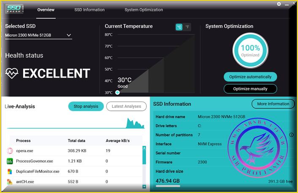Click the info icon beside Number of partitions
Image resolution: width=298 pixels, height=193 pixels.
291,135
